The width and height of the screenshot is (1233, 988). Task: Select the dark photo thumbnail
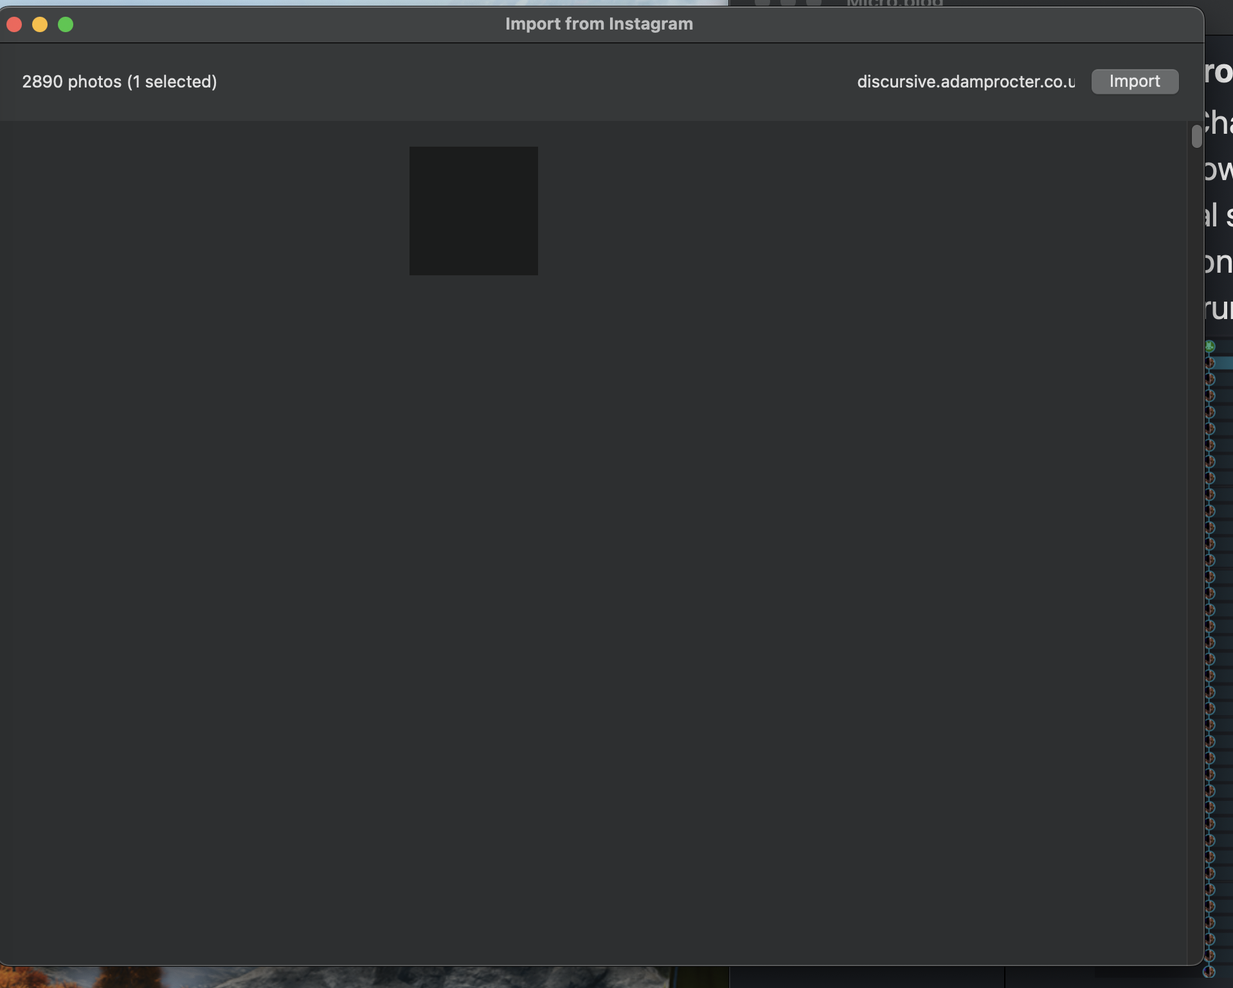[474, 211]
